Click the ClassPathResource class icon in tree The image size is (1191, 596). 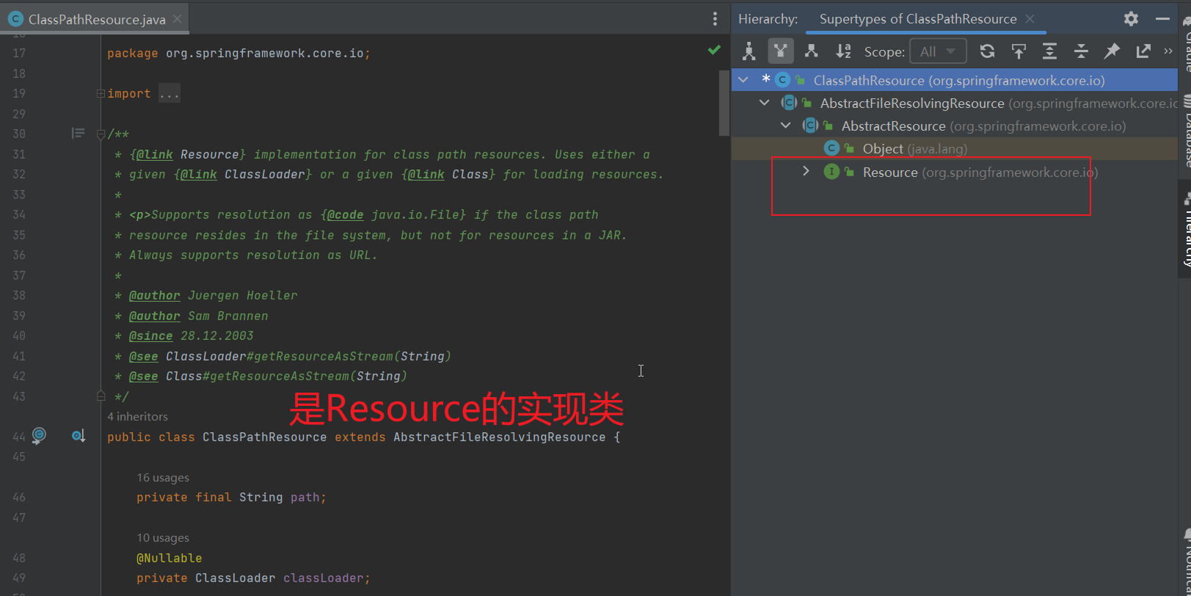click(x=782, y=80)
